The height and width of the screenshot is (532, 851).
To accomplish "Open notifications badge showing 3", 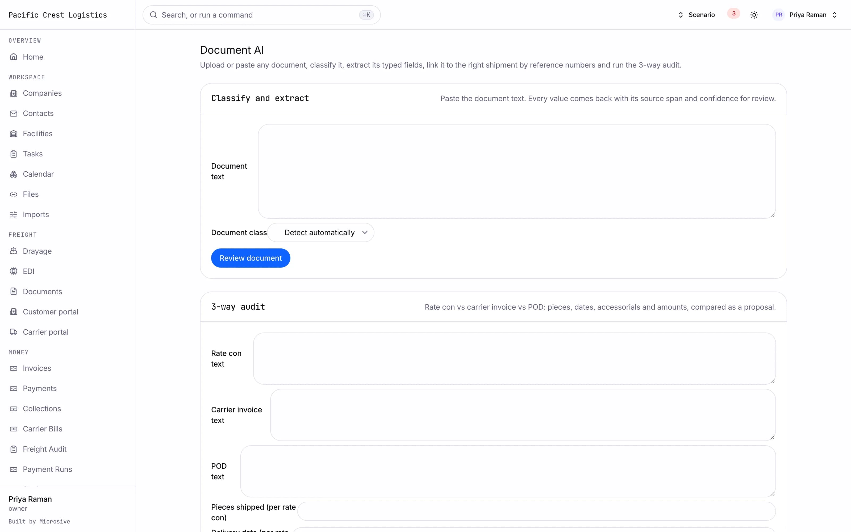I will [733, 14].
